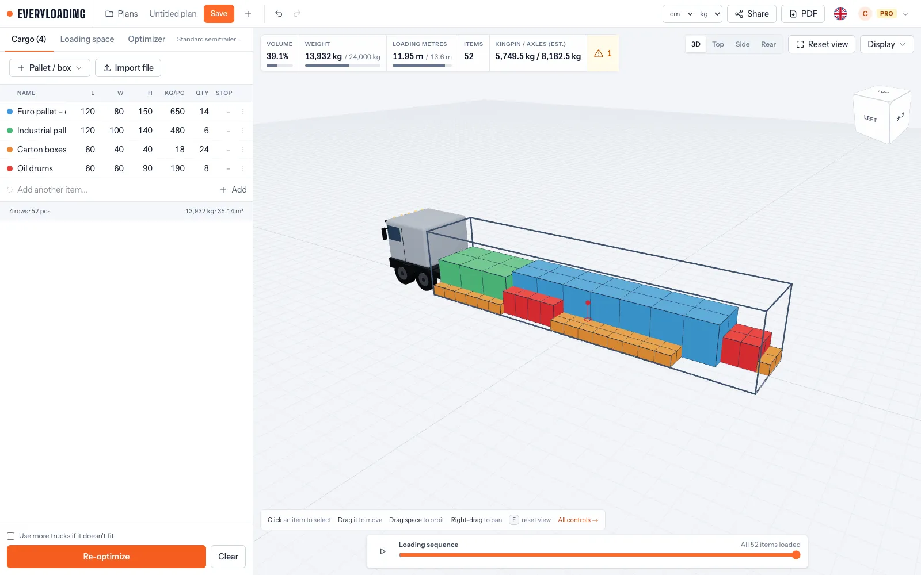Click the plus icon for new plan

[248, 14]
